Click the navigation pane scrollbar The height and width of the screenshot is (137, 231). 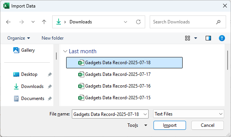(56, 56)
